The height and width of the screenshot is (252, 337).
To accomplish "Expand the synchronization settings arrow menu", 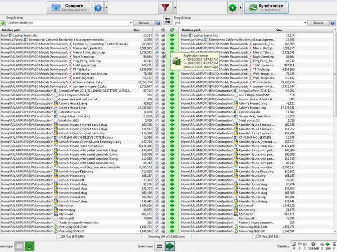I will [x=241, y=8].
